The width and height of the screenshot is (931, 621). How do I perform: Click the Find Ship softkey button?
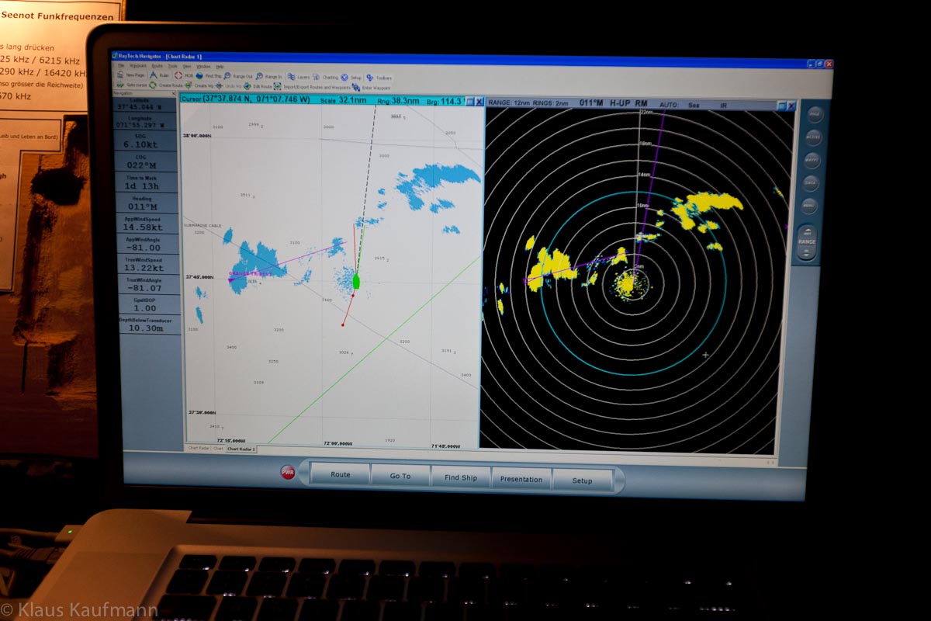[461, 477]
